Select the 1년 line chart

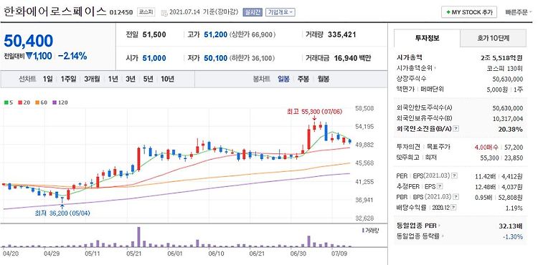click(x=113, y=79)
